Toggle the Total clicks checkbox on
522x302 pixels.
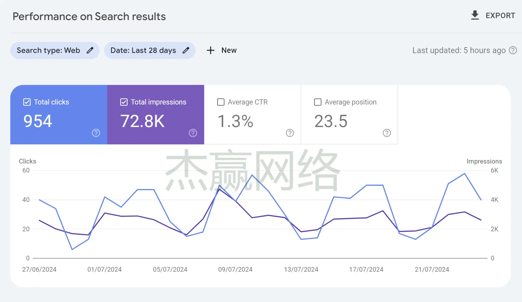pos(27,102)
